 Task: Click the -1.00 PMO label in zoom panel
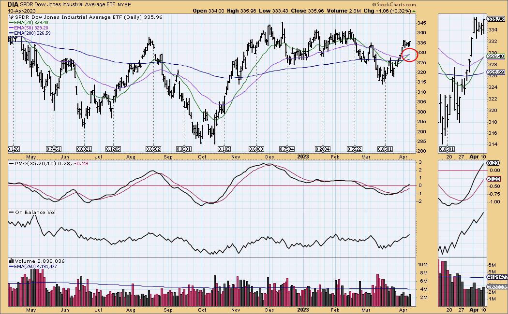point(494,202)
